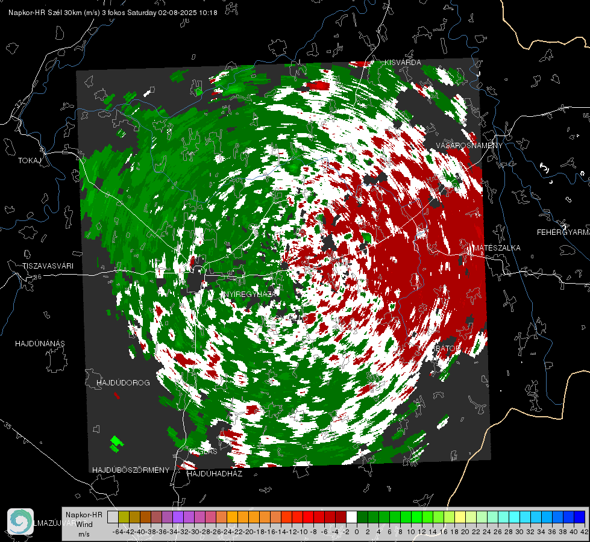Click the m/s unit label in legend
Screen dimensions: 590x542
[x=84, y=534]
